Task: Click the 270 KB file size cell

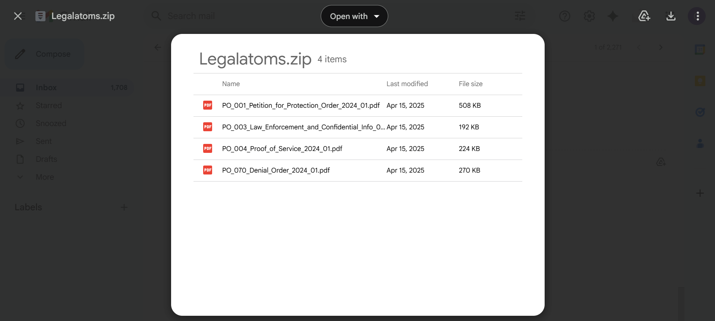Action: (x=469, y=170)
